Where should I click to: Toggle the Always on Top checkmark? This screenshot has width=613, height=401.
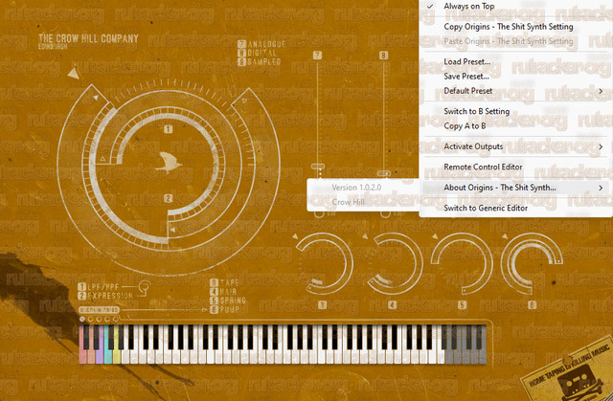430,7
